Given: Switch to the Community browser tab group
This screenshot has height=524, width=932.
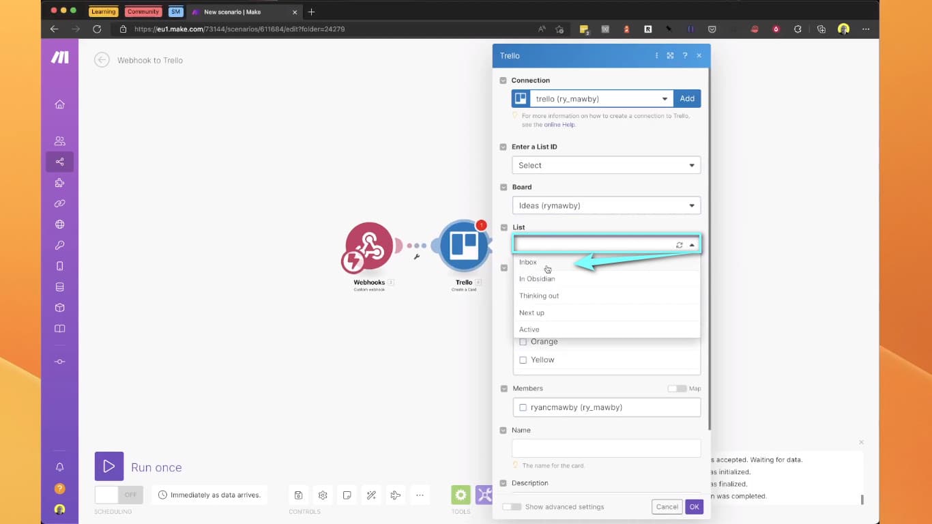Looking at the screenshot, I should coord(143,12).
